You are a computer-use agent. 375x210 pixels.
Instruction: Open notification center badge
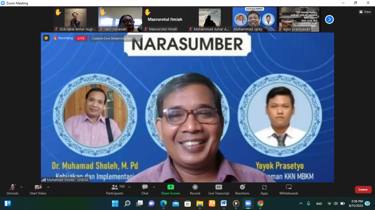point(367,203)
